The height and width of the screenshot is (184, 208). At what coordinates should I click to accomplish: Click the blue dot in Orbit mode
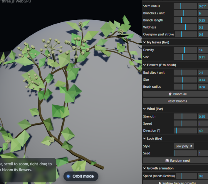(68, 176)
